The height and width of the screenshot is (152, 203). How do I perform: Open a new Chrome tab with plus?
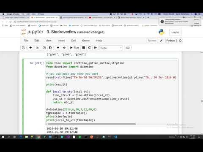point(148,17)
